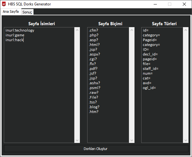Click the num= entry

(x=148, y=73)
